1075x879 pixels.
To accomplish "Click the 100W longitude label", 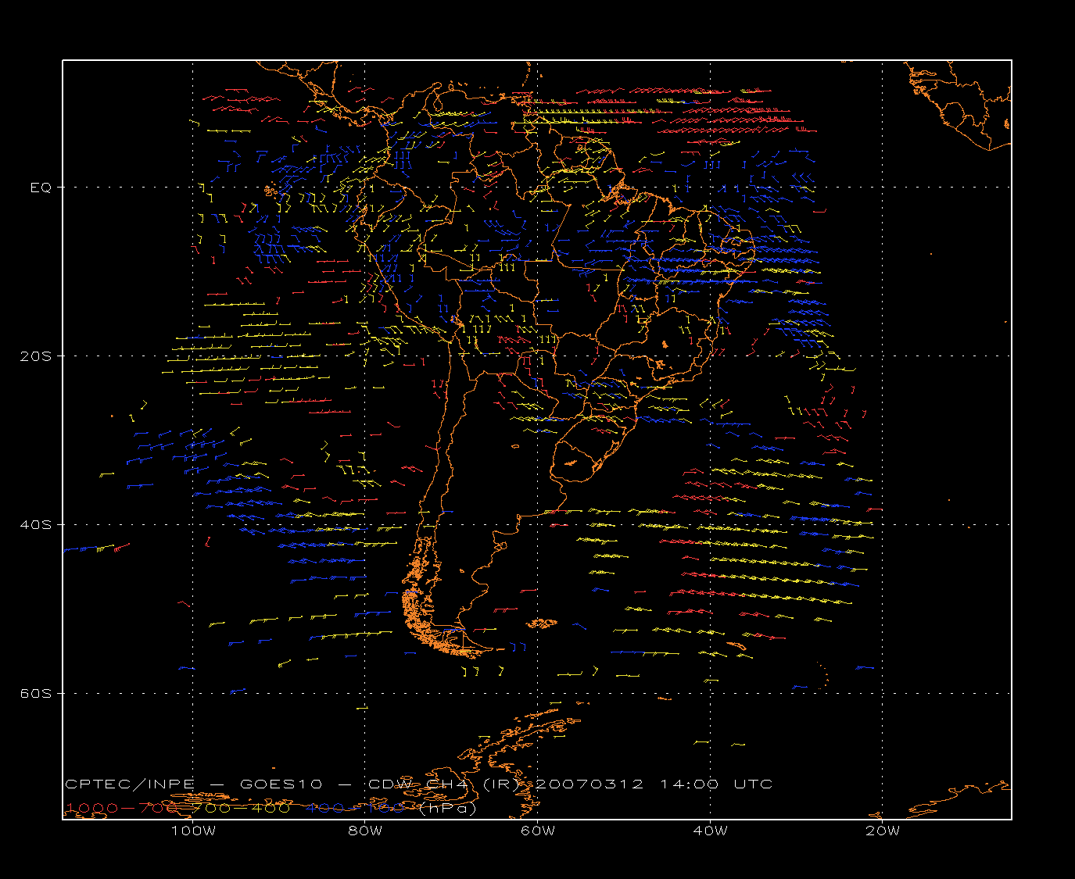I will pos(193,831).
